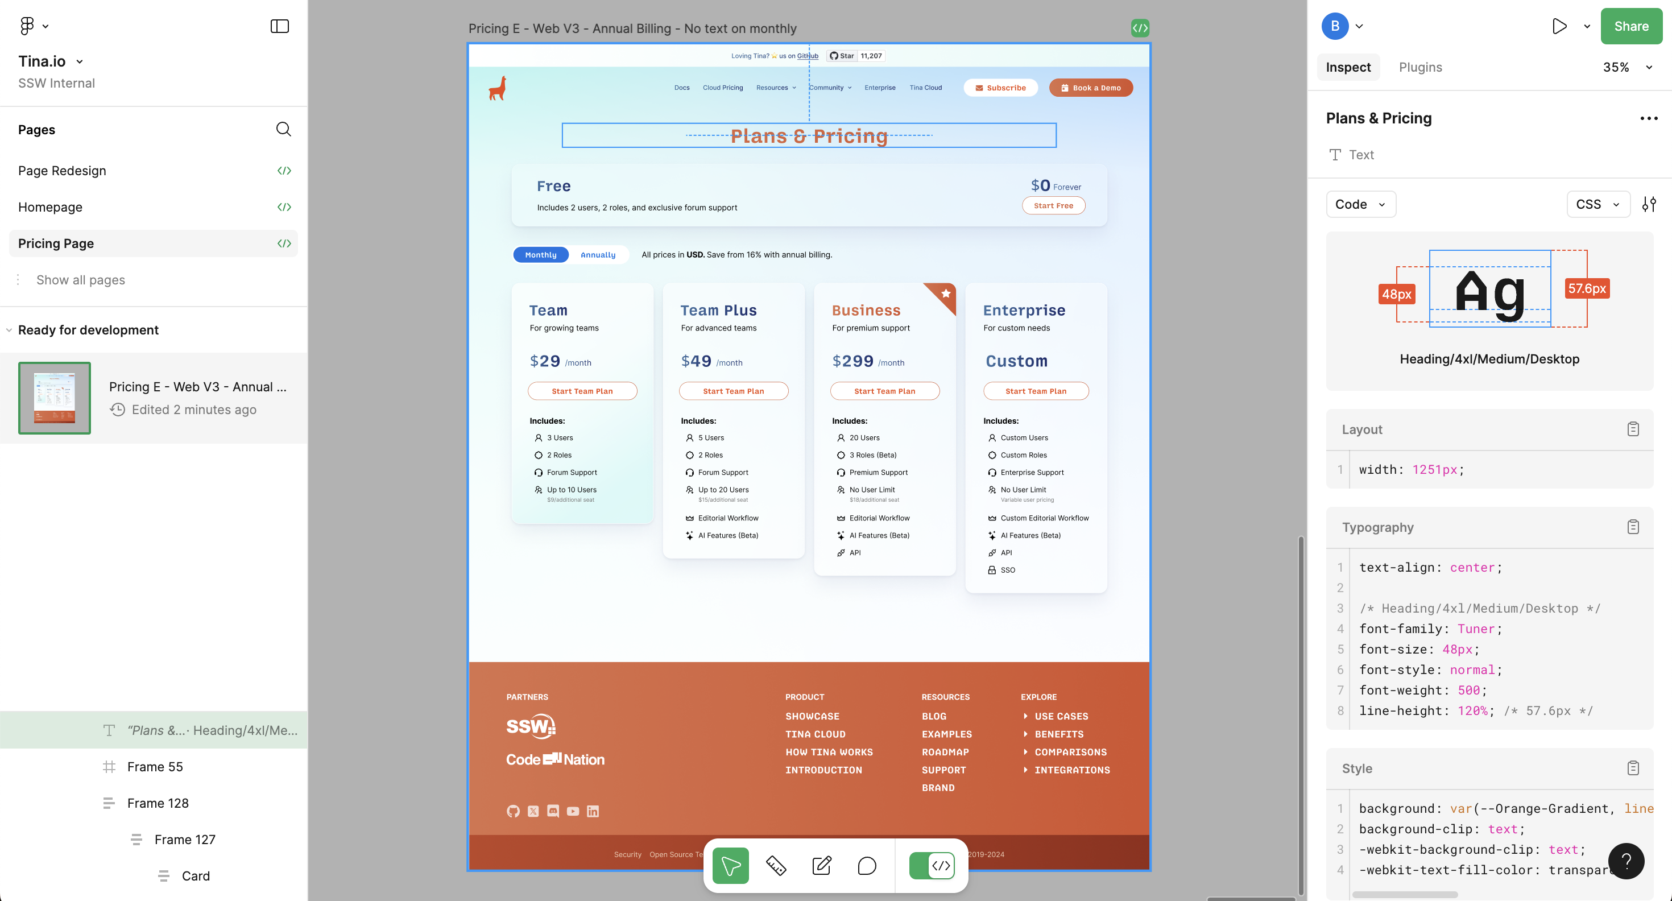Select the Comment bubble tool

click(x=867, y=865)
